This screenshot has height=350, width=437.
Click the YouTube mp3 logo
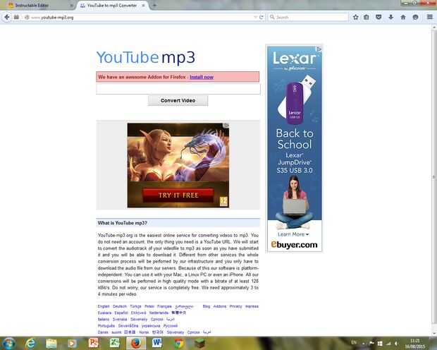(146, 57)
